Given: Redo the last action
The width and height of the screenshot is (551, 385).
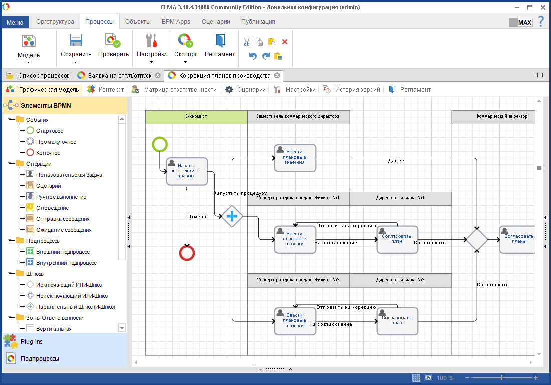Looking at the screenshot, I should (x=266, y=56).
